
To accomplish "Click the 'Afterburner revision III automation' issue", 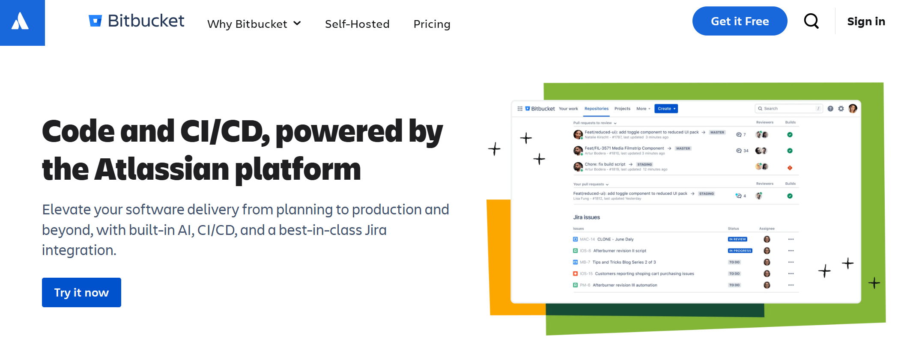I will [x=625, y=285].
